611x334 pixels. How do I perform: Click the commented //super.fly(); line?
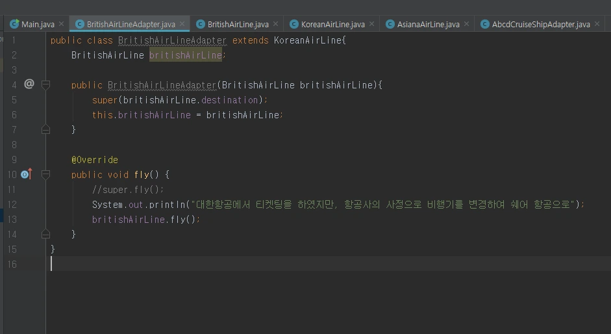(128, 190)
